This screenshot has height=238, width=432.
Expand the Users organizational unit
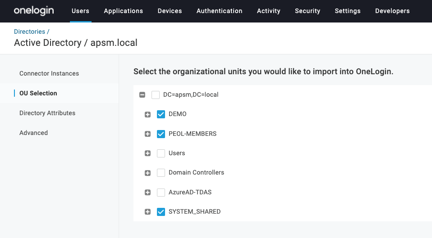[147, 153]
